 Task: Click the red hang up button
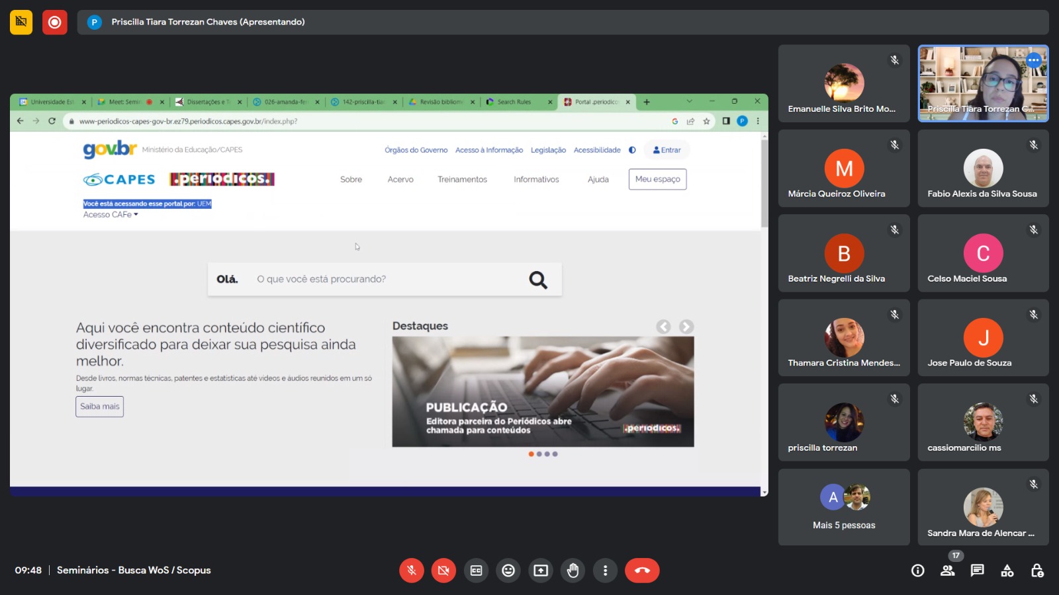(641, 571)
